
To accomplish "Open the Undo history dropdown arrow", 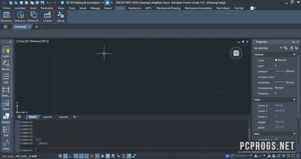I will point(51,3).
